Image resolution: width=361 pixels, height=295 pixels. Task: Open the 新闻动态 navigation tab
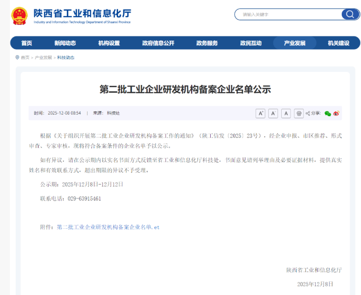(65, 43)
